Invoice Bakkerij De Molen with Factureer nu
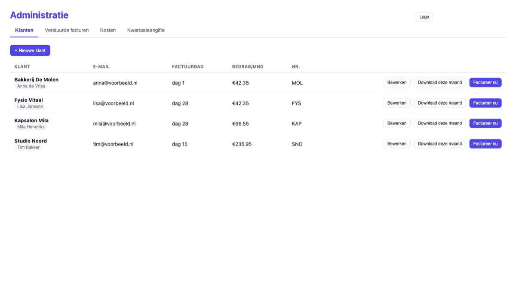The height and width of the screenshot is (294, 516). click(485, 83)
